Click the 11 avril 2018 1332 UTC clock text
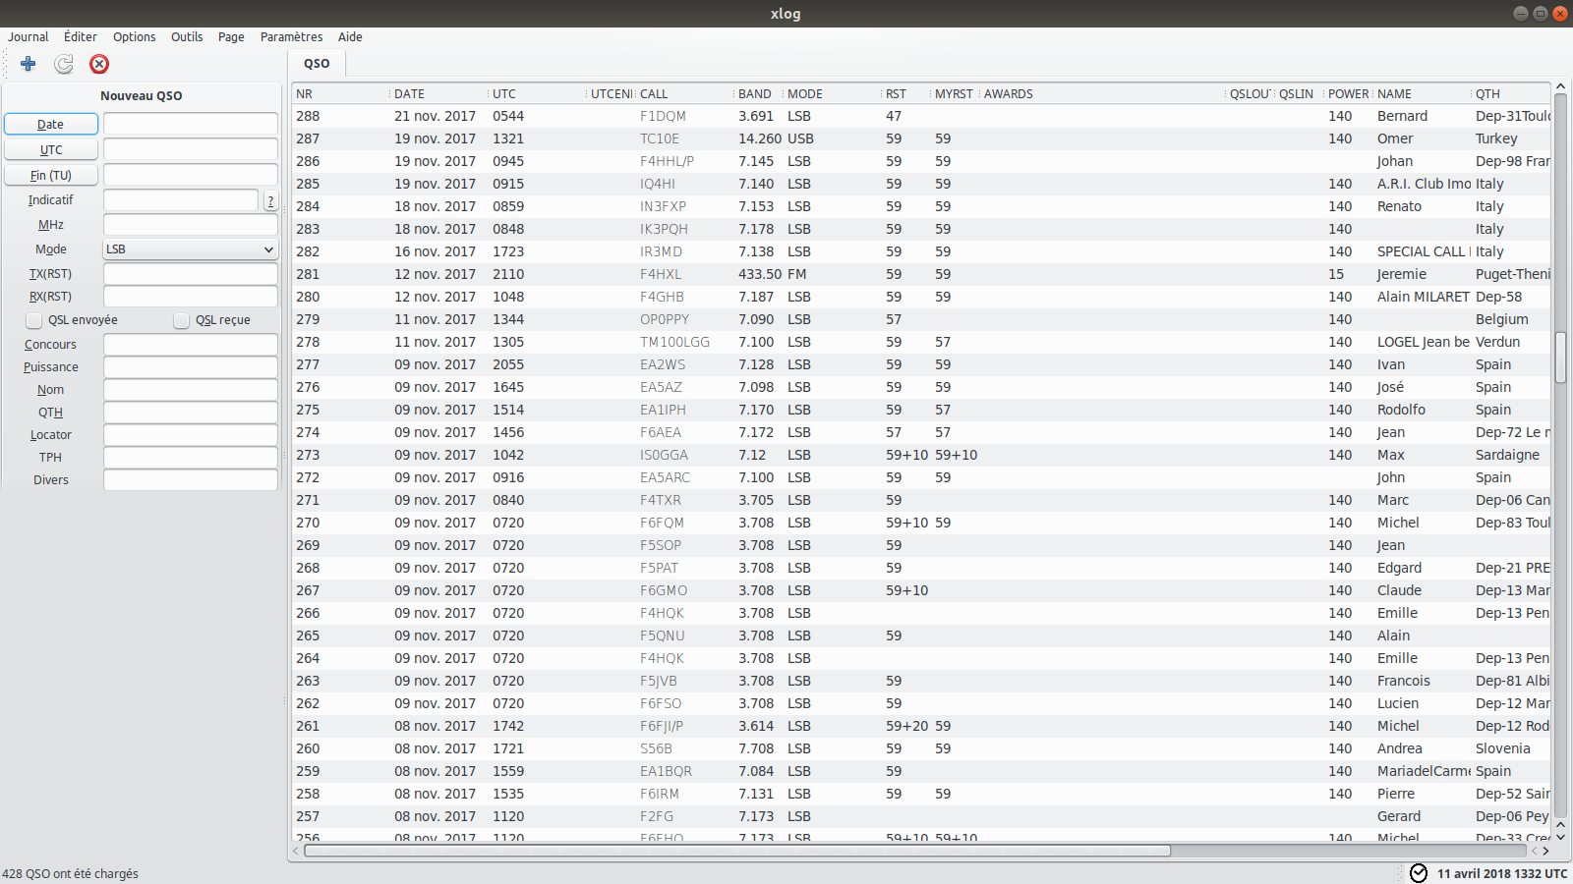This screenshot has height=884, width=1573. click(1502, 873)
